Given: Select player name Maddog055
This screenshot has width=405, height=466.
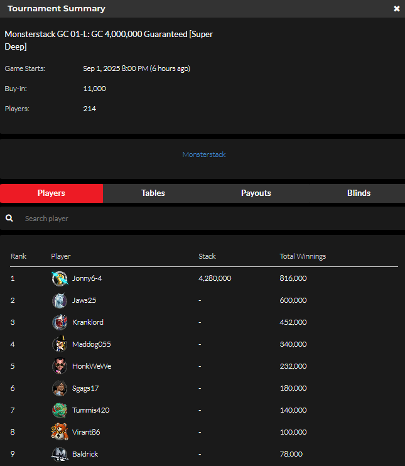Looking at the screenshot, I should [92, 344].
